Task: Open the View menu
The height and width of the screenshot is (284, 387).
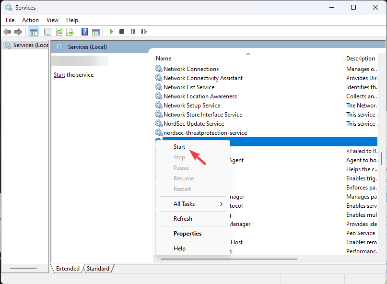Action: point(52,20)
